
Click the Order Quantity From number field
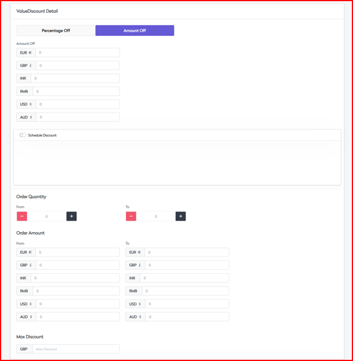point(47,216)
